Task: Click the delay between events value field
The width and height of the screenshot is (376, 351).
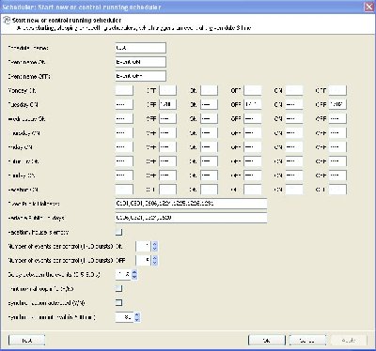Action: pos(123,275)
